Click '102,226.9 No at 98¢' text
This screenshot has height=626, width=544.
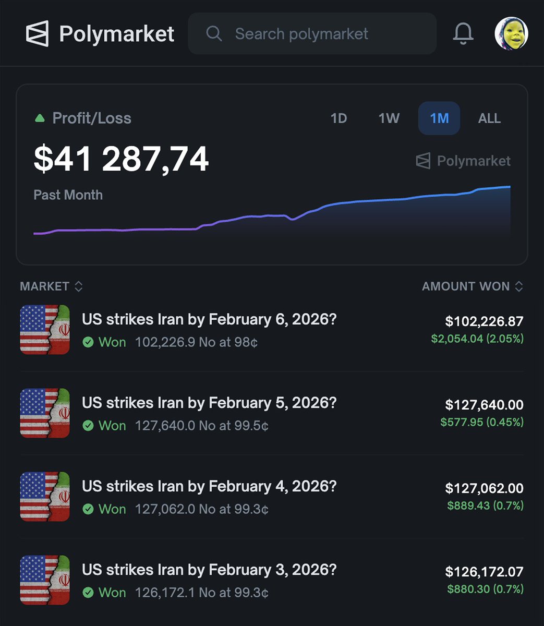click(197, 342)
